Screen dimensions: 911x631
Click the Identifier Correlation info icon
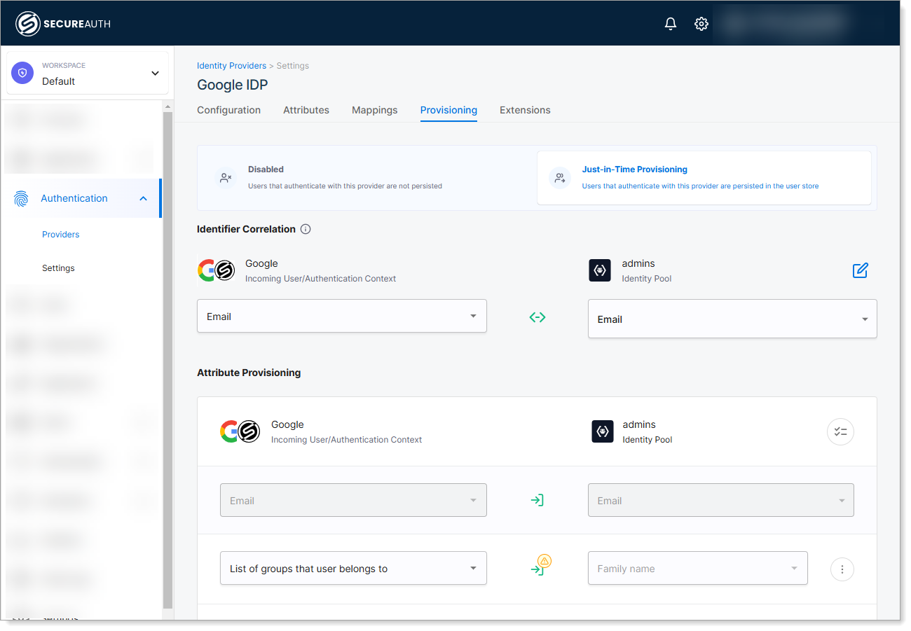tap(306, 229)
